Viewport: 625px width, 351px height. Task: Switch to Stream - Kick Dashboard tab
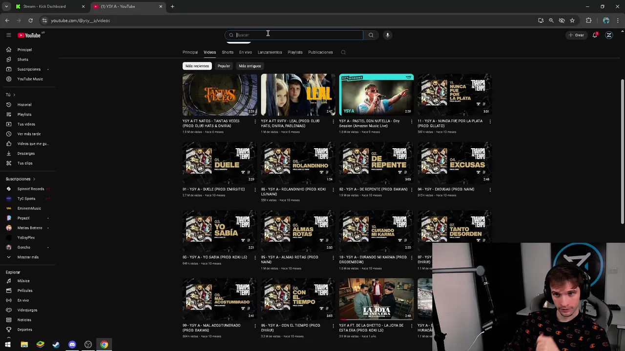[x=44, y=6]
